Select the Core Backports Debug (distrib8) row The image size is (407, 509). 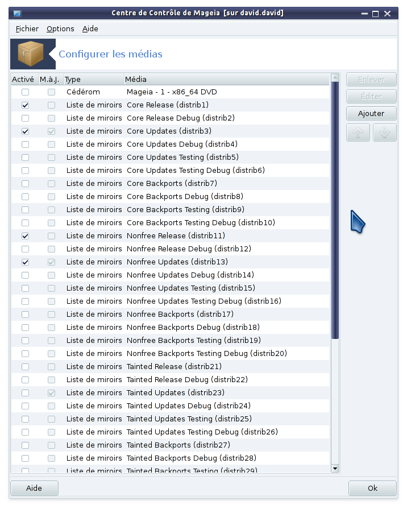pyautogui.click(x=170, y=196)
